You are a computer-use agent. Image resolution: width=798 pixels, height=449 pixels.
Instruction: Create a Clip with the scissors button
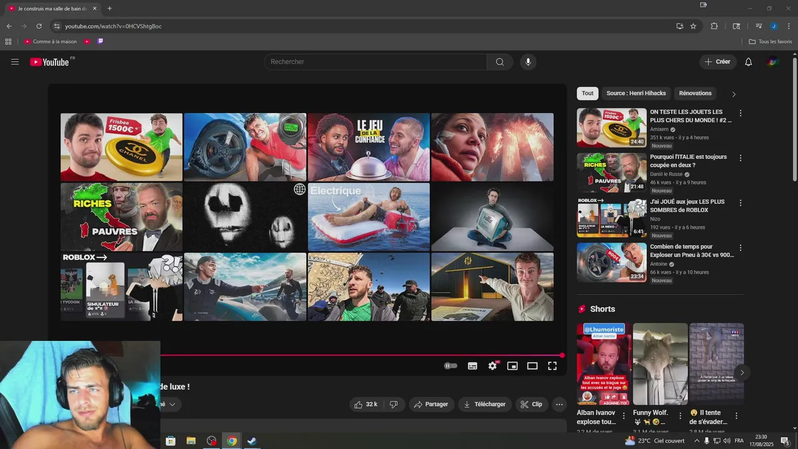coord(531,404)
